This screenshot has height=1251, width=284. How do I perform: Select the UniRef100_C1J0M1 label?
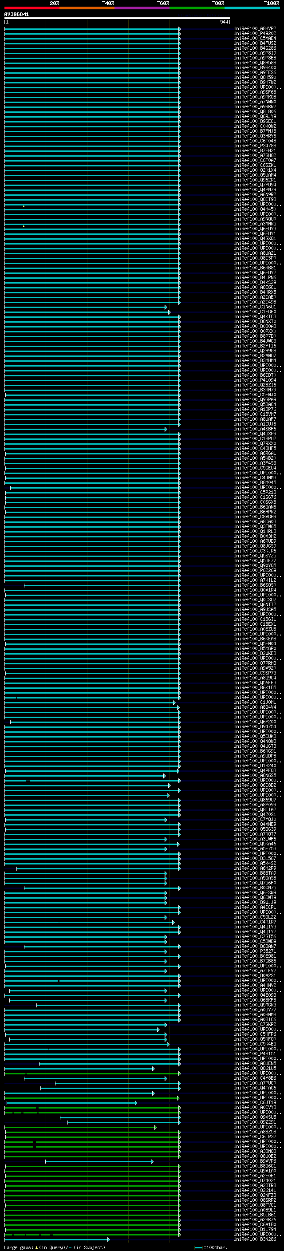tap(255, 702)
